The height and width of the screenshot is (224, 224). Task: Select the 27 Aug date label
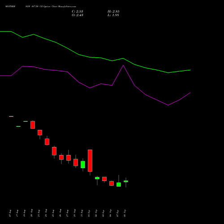pyautogui.click(x=67, y=213)
